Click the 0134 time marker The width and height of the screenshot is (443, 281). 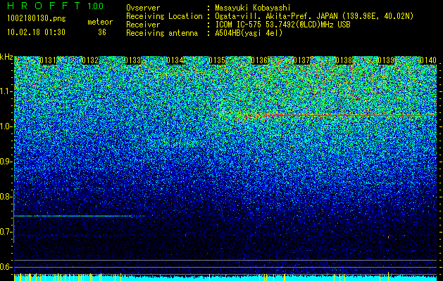175,60
